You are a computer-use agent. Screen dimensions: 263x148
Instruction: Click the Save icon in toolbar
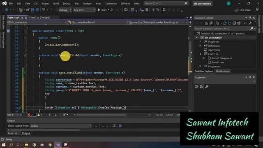32,10
